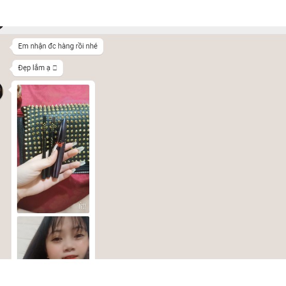Click the emoji placeholder after 'Đẹp lắm ạ'
This screenshot has width=286, height=286.
[x=55, y=68]
